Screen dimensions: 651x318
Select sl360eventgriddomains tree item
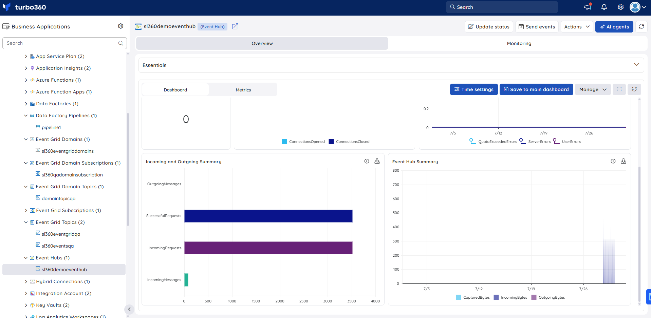click(68, 151)
